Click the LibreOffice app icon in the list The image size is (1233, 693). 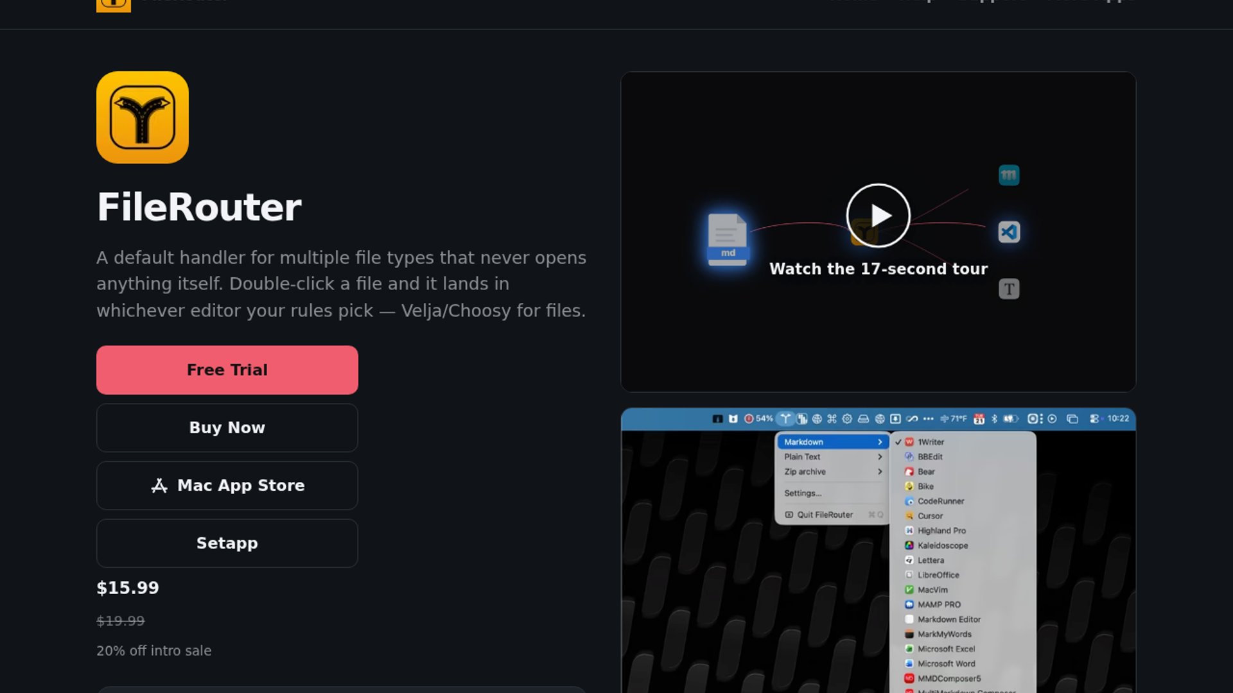click(x=909, y=575)
